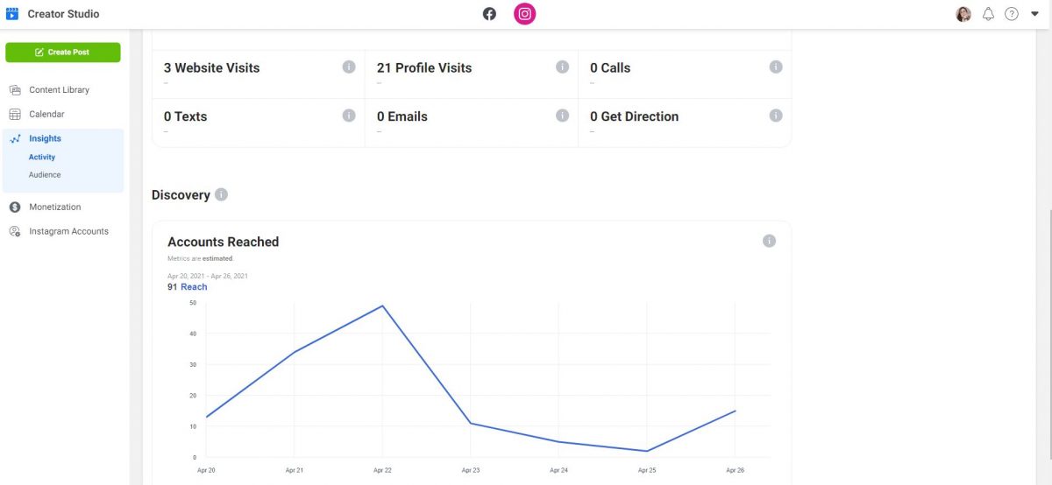This screenshot has height=485, width=1052.
Task: Open the notifications bell
Action: tap(988, 14)
